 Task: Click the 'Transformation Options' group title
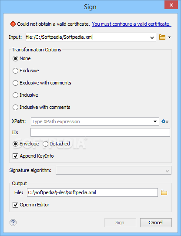click(x=37, y=50)
